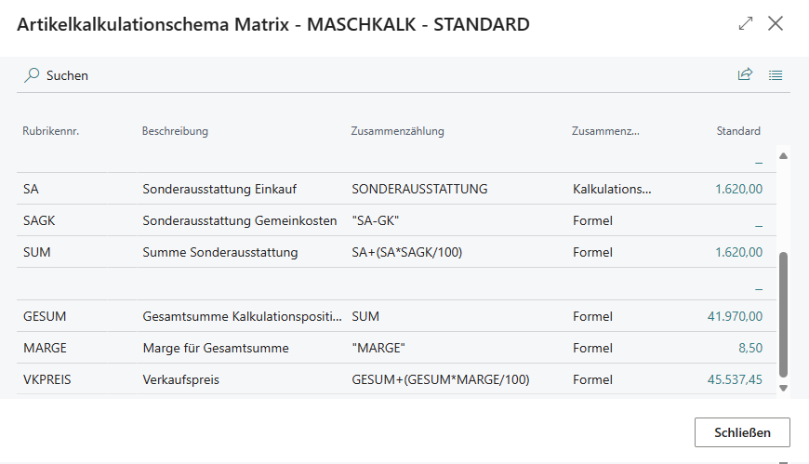Sort by the Rubrikennr. column header
This screenshot has width=809, height=464.
coord(50,131)
